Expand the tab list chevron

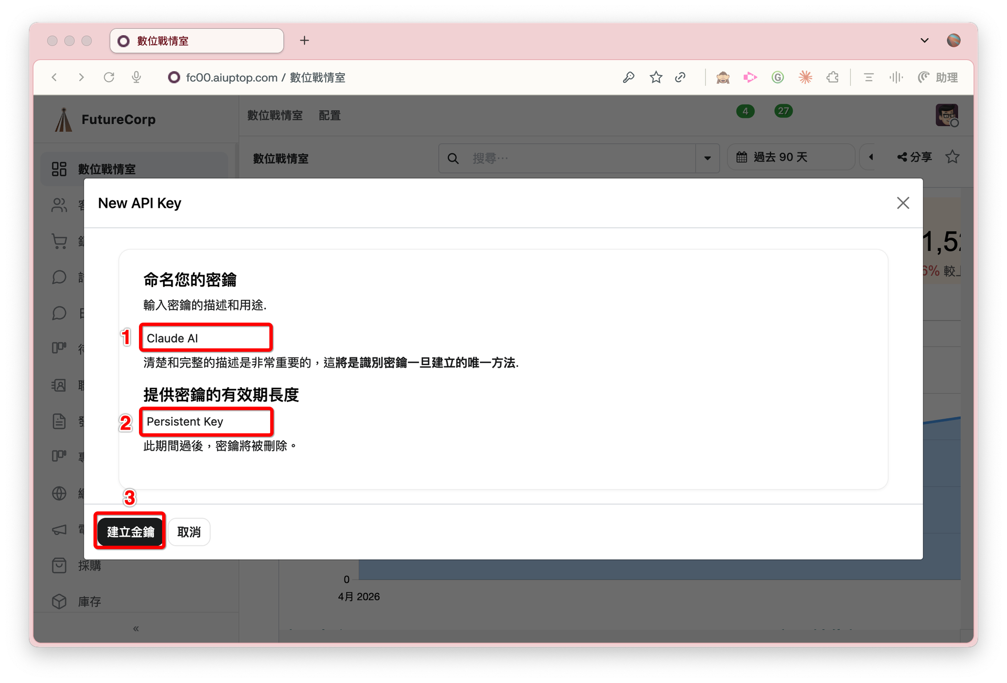(924, 40)
